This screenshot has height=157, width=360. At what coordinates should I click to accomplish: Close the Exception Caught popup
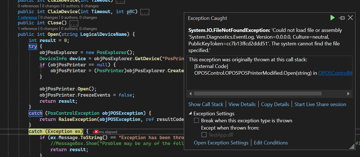(350, 18)
